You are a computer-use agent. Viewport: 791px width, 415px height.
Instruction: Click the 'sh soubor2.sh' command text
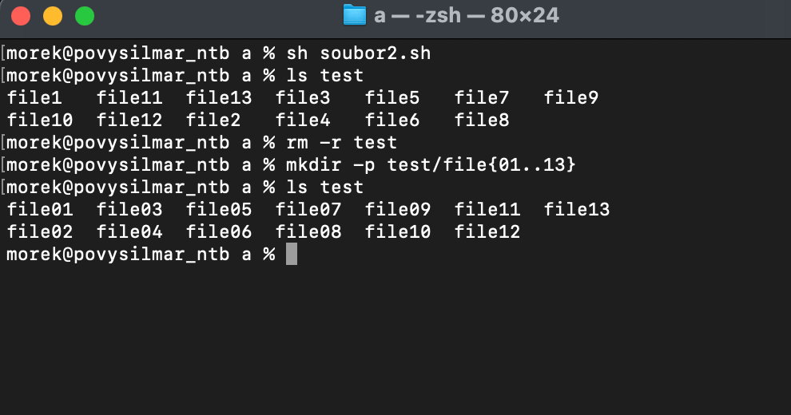[x=359, y=53]
